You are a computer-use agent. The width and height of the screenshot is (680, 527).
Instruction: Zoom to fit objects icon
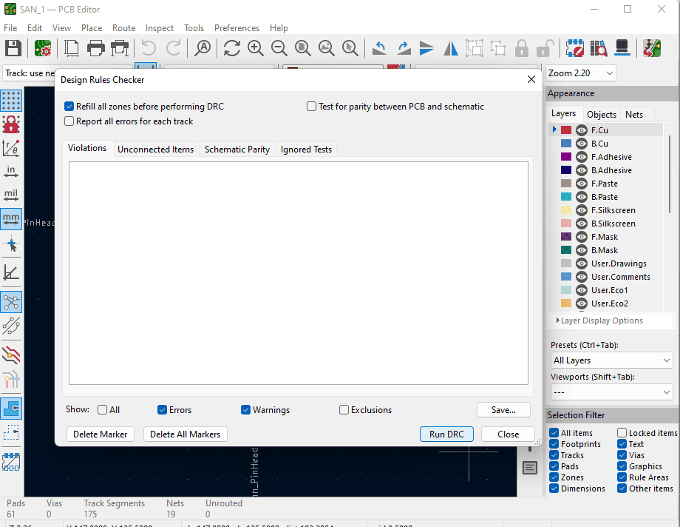326,48
